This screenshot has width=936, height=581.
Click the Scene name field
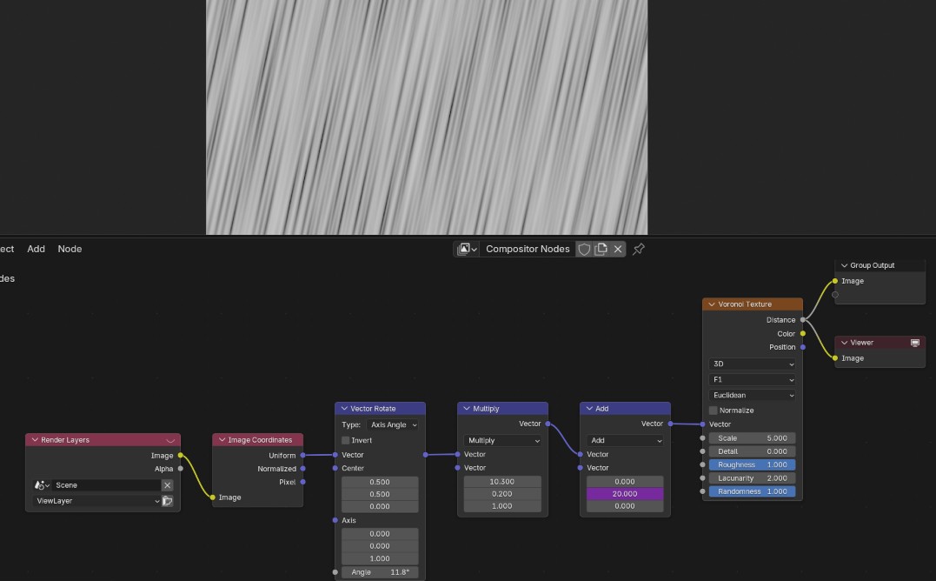click(x=107, y=485)
